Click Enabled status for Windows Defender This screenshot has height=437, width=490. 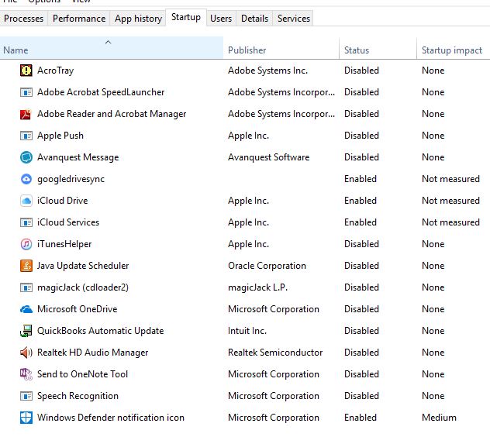[x=361, y=418]
